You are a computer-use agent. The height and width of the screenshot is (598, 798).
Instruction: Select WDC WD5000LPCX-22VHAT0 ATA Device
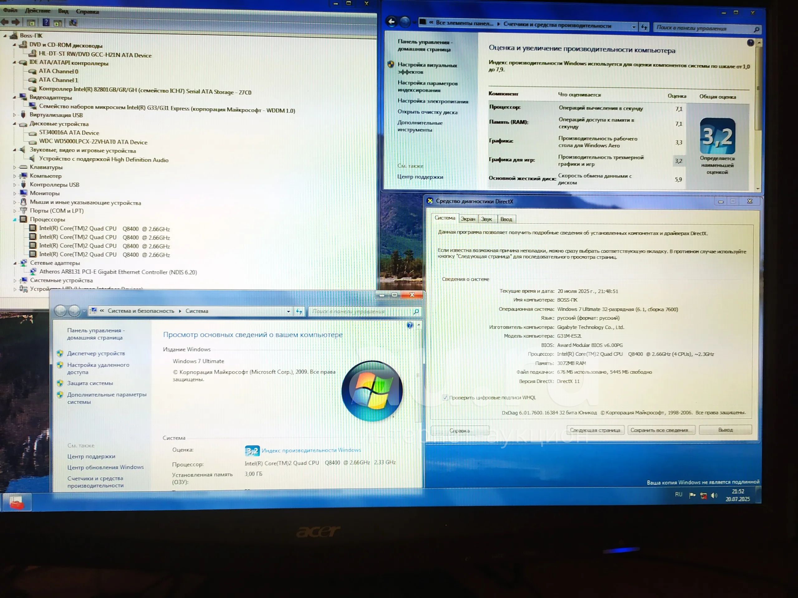coord(93,142)
